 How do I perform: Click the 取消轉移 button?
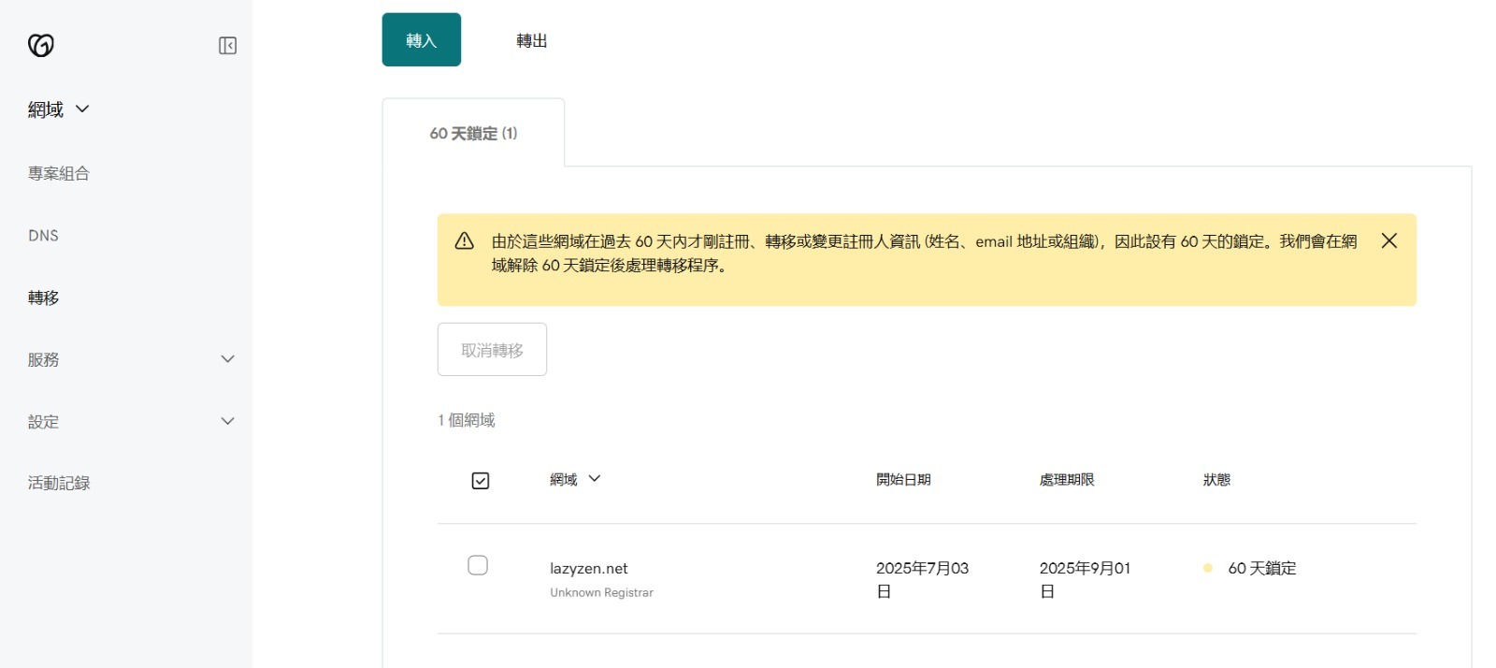492,350
